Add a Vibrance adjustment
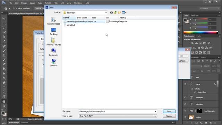The height and width of the screenshot is (125, 222). [209, 43]
